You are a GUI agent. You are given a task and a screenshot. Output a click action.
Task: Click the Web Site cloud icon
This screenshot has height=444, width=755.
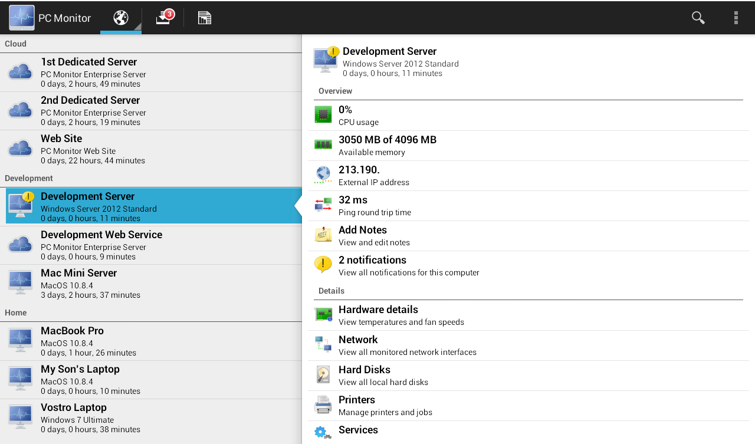(x=21, y=149)
